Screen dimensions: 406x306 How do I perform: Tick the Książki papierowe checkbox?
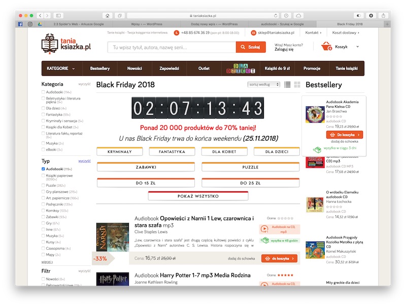tap(43, 175)
